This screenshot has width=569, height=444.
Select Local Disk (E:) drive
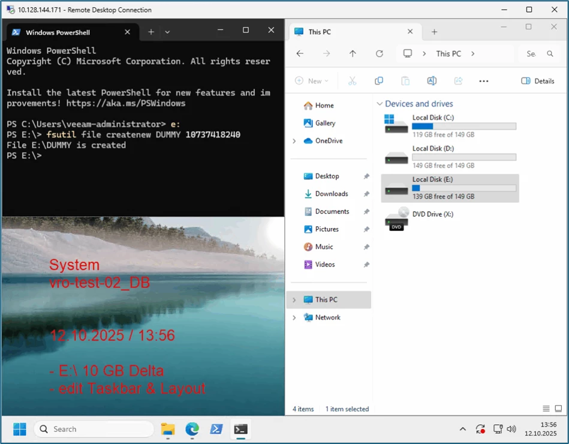point(450,188)
